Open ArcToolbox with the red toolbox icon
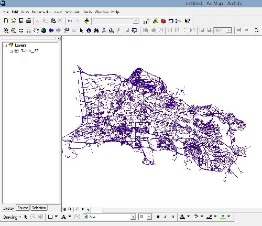 click(x=163, y=21)
